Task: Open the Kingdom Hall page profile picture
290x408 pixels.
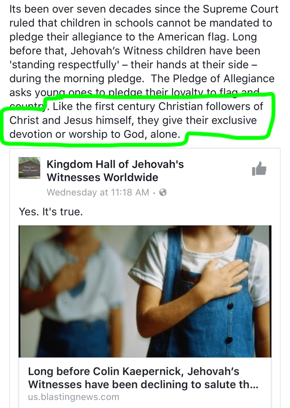Action: 29,168
